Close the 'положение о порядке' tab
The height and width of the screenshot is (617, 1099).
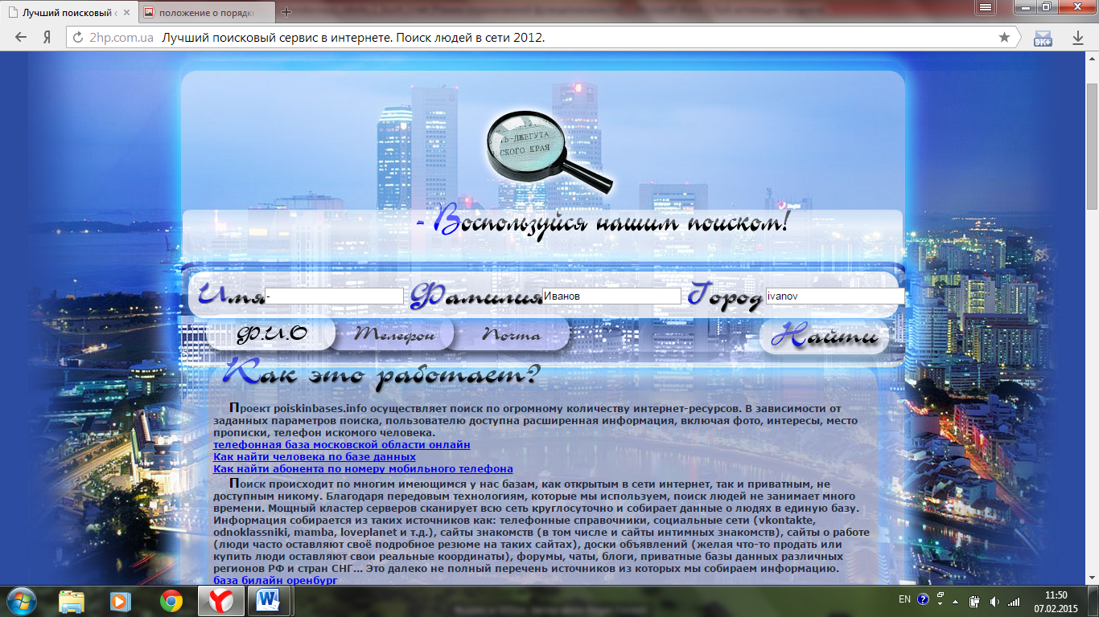[x=265, y=13]
